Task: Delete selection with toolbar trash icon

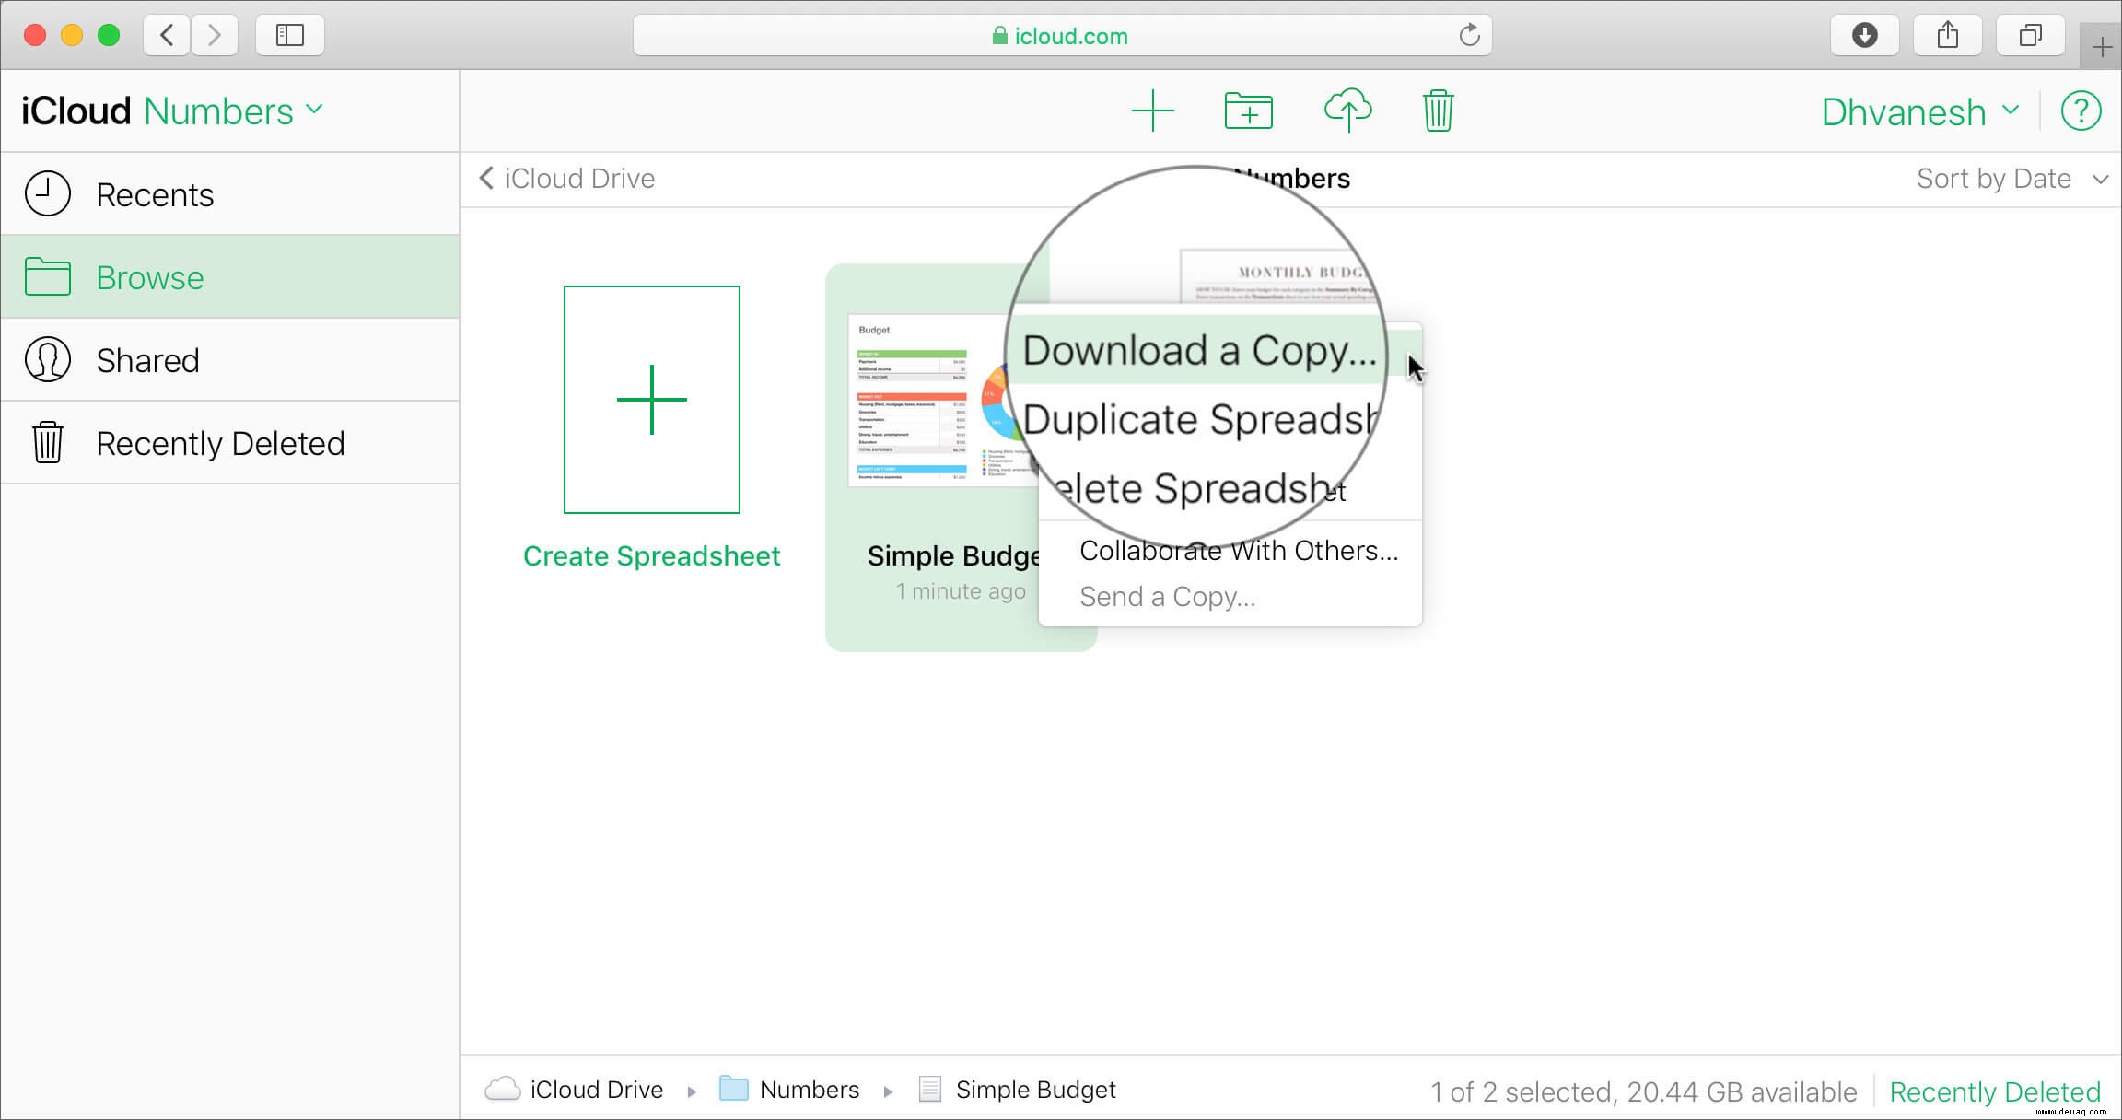Action: click(1438, 111)
